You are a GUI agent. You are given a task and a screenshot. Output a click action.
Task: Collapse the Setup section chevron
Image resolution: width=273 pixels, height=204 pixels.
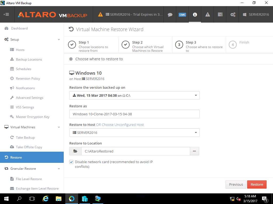[59, 40]
